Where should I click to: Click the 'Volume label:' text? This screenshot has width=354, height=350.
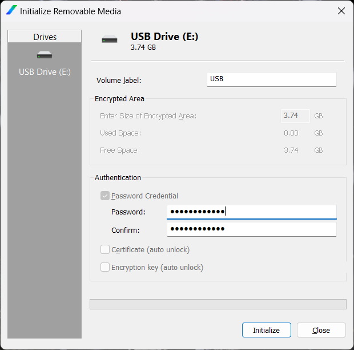click(119, 80)
